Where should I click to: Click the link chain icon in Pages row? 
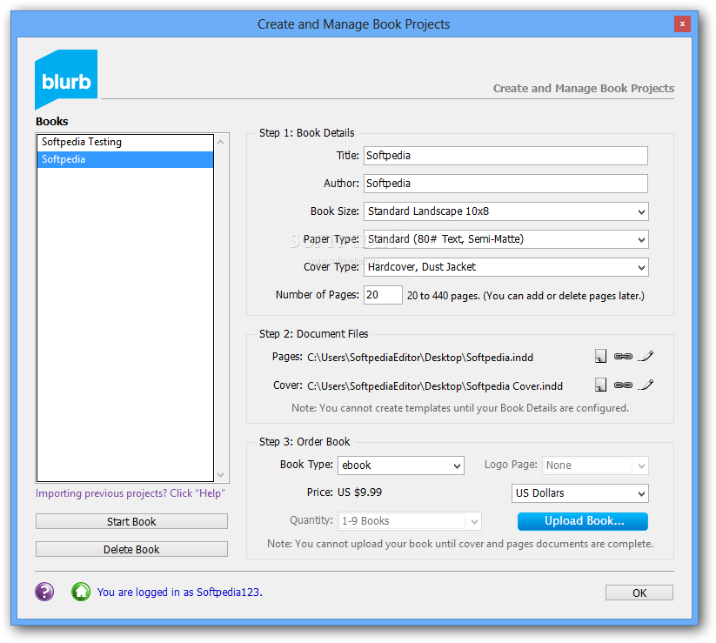[623, 356]
